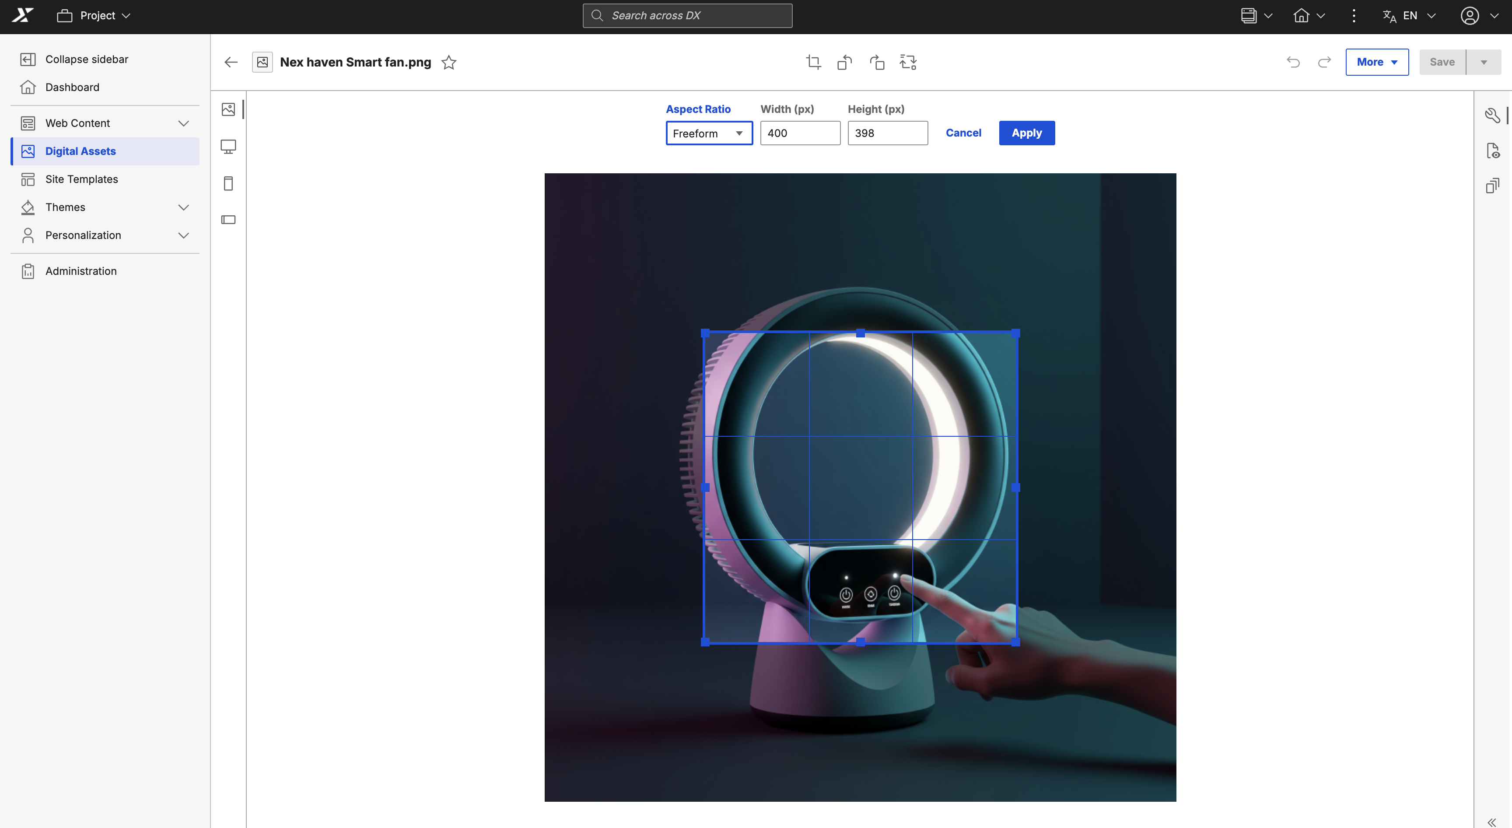
Task: Focus the Width (px) input field
Action: [x=800, y=133]
